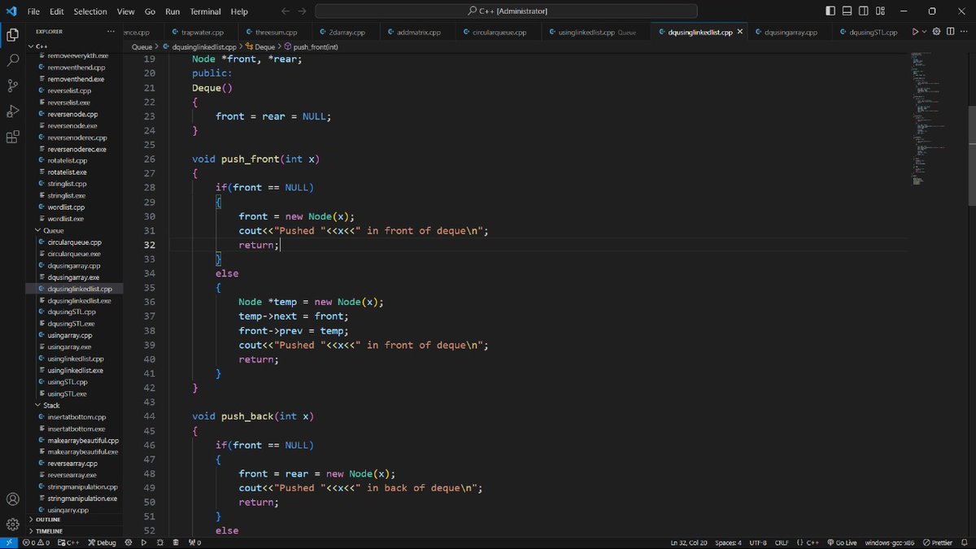Go back with the navigation arrow

coord(285,11)
